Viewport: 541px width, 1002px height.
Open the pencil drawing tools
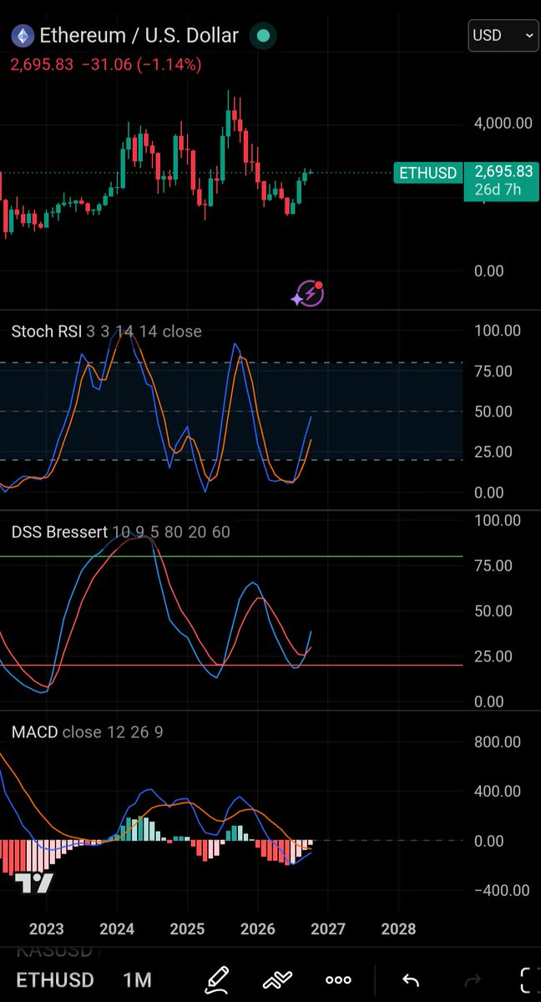[217, 979]
